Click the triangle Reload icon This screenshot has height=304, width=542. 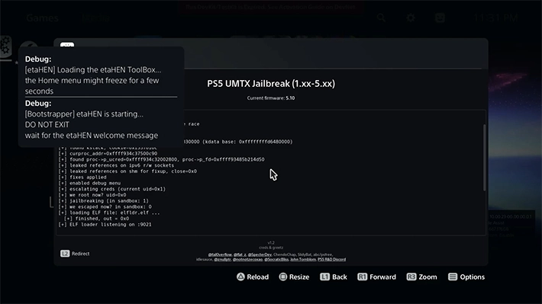click(240, 277)
